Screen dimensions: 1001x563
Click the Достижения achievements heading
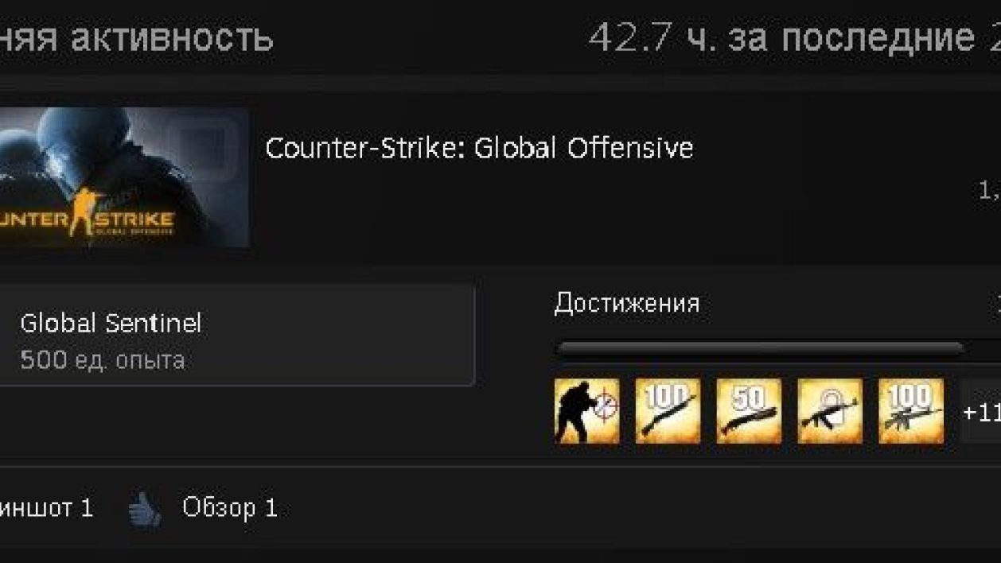pyautogui.click(x=627, y=303)
